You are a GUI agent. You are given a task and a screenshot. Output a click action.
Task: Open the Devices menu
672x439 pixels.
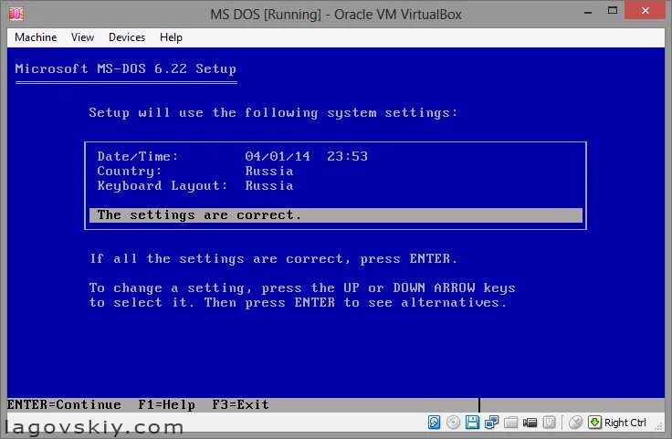click(x=127, y=37)
